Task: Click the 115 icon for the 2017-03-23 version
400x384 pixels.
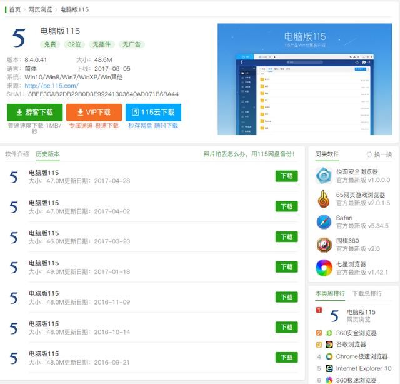Action: (x=14, y=238)
